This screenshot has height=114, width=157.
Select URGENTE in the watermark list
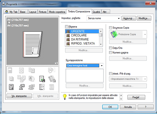(x=82, y=31)
